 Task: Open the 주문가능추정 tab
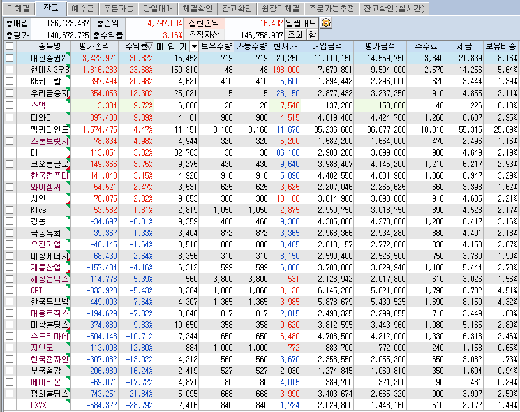pyautogui.click(x=332, y=8)
